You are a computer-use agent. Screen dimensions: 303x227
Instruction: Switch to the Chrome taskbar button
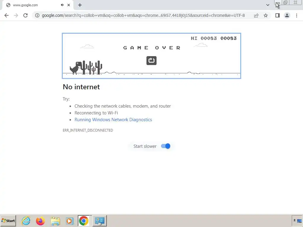tap(84, 220)
